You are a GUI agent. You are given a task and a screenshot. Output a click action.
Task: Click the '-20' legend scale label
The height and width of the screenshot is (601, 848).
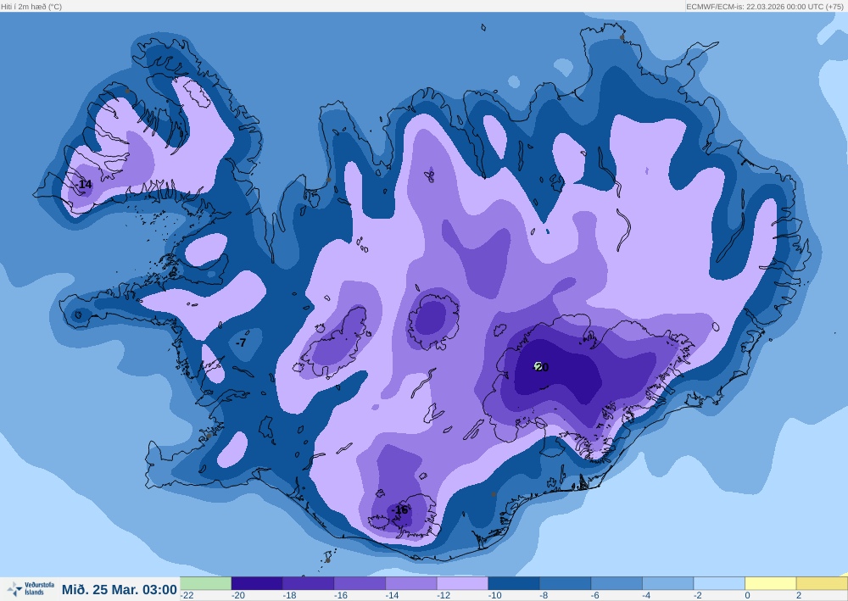[x=238, y=595]
